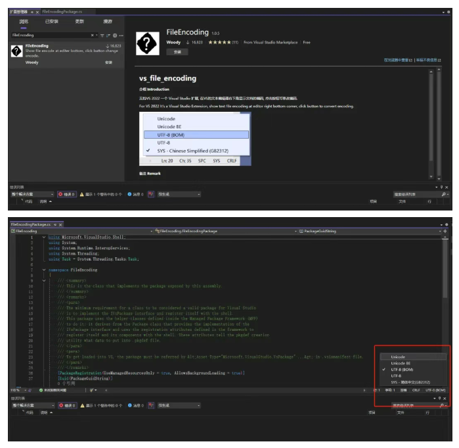Collapse the summary comment block at line 9

click(44, 281)
